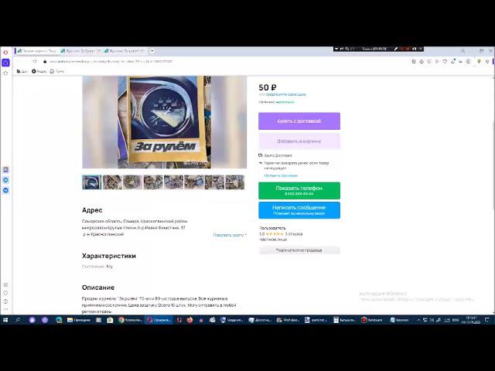Screen dimensions: 495x371
Task: Select the fifth photo thumbnail in gallery
Action: coord(173,182)
